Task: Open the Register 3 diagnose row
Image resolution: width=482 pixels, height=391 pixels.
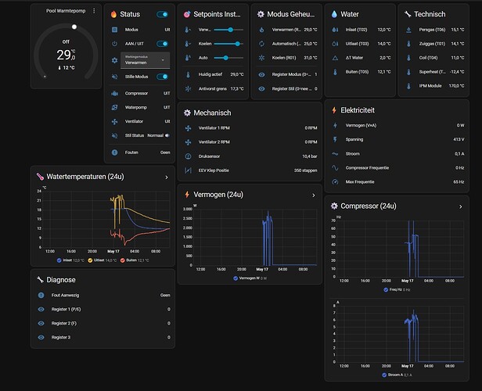Action: point(103,337)
